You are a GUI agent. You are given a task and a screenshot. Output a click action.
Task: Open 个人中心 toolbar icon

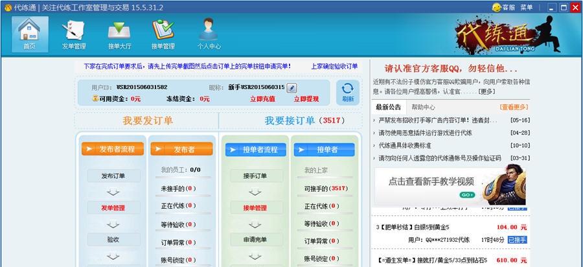click(x=209, y=34)
